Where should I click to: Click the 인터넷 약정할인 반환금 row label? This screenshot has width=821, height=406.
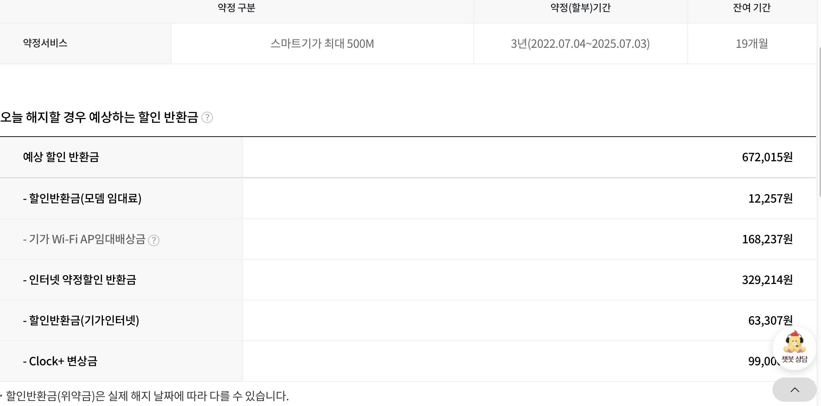pyautogui.click(x=80, y=280)
